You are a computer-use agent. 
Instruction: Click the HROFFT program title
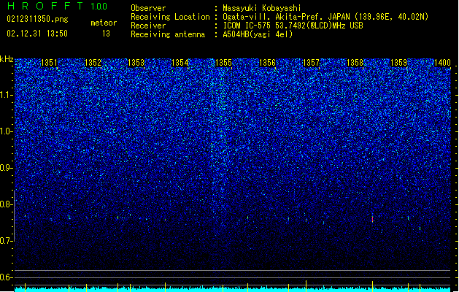[45, 6]
